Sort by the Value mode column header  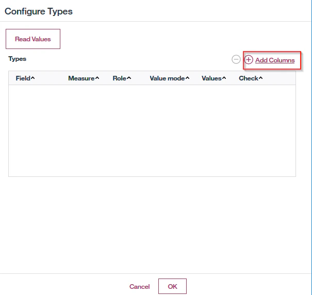point(170,78)
